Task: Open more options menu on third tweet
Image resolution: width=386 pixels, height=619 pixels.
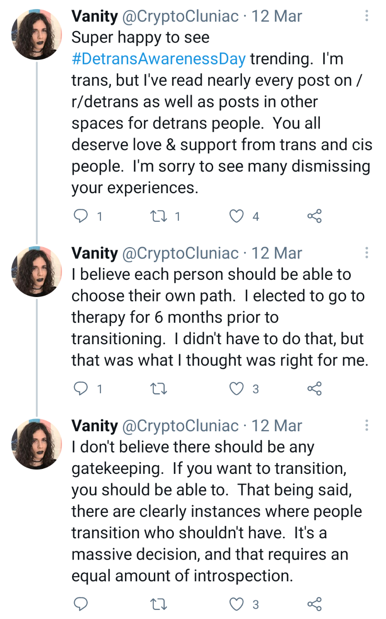Action: [x=367, y=425]
